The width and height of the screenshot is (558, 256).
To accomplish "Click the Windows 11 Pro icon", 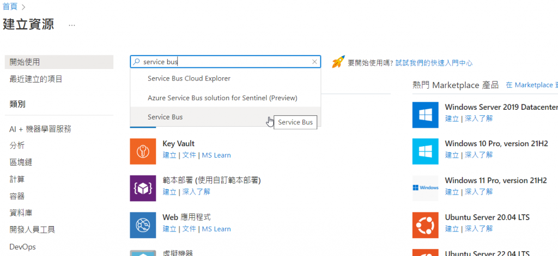I will coord(425,188).
